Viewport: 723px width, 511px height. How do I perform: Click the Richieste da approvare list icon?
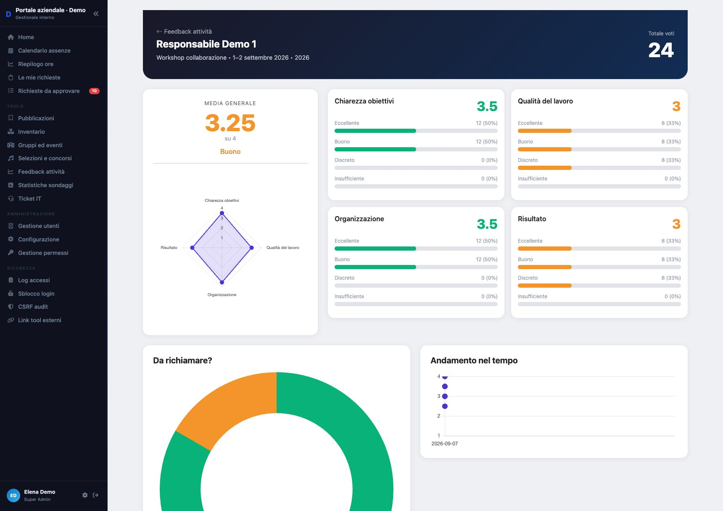point(11,91)
